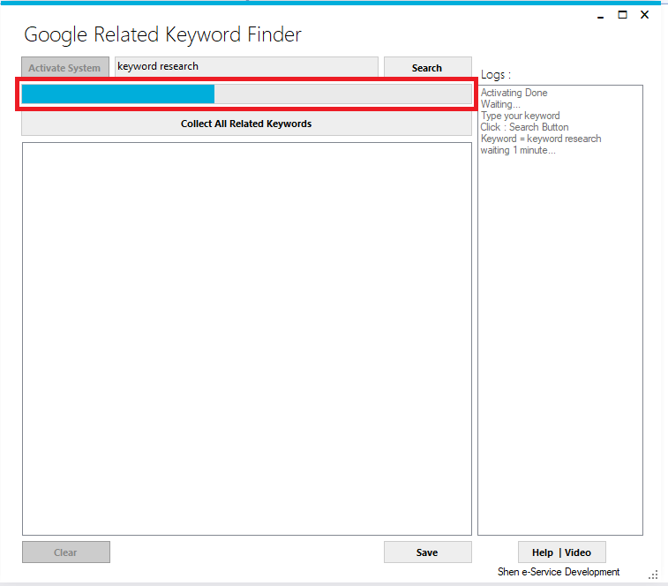Focus the keyword research input field
Viewport: 668px width, 586px height.
click(246, 67)
